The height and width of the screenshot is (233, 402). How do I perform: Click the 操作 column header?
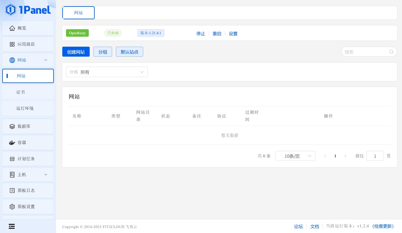[329, 116]
